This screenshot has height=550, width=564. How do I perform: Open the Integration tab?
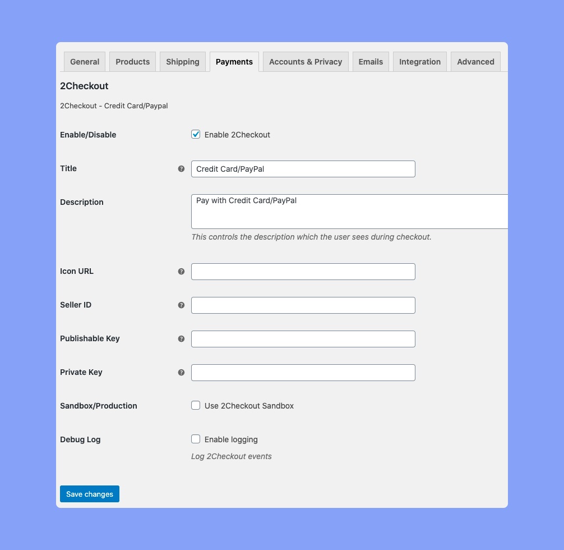coord(420,62)
